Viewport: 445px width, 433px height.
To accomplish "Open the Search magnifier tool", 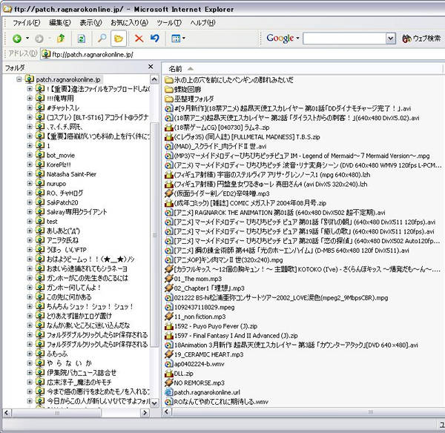I will tap(102, 38).
